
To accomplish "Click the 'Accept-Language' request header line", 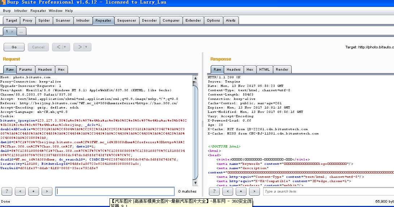I will (34, 112).
